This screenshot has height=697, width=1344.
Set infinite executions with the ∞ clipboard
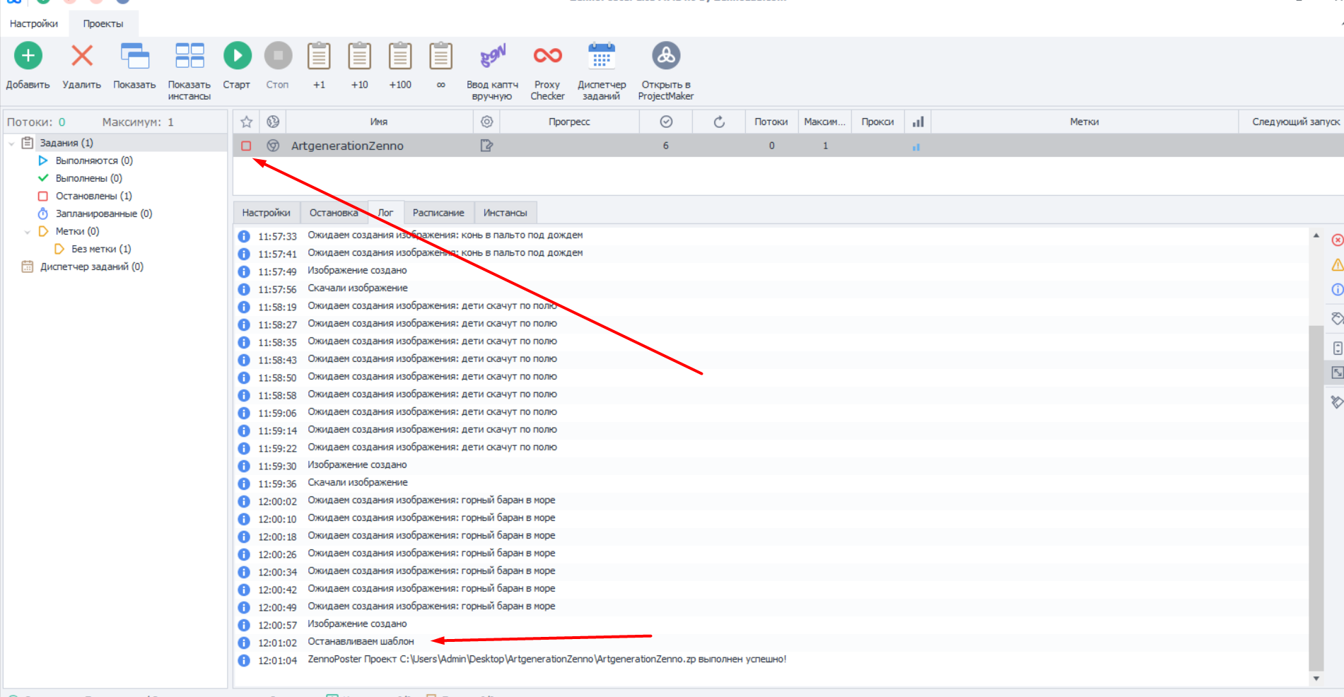[441, 56]
